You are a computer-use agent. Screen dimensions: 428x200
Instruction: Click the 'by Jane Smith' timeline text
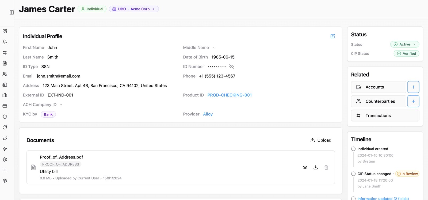coord(369,186)
